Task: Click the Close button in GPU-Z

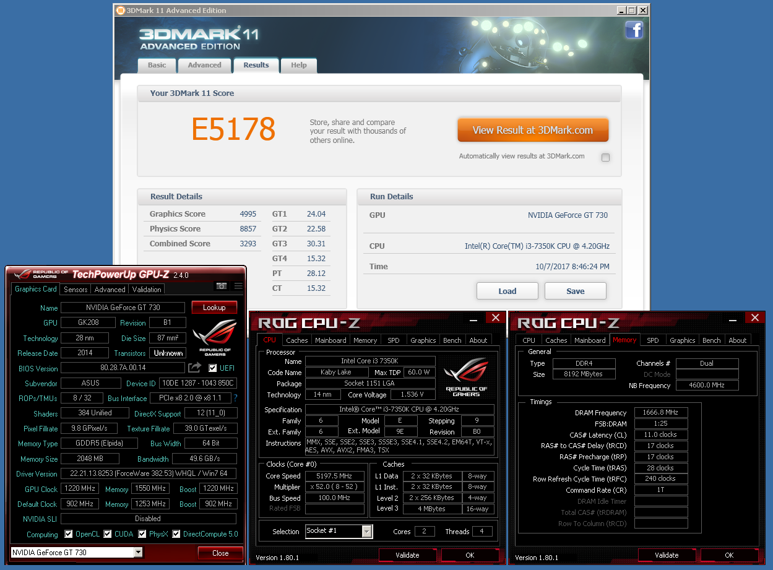Action: tap(220, 553)
